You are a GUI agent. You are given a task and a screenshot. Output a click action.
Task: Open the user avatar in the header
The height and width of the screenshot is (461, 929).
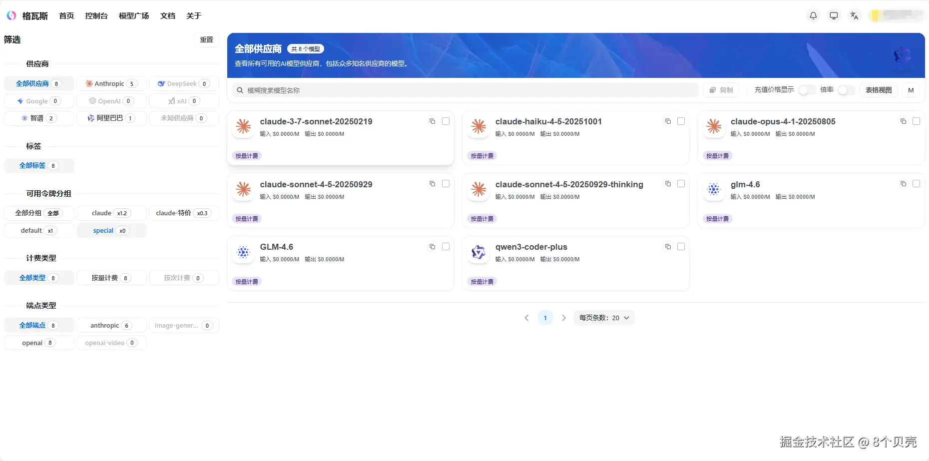pos(875,16)
